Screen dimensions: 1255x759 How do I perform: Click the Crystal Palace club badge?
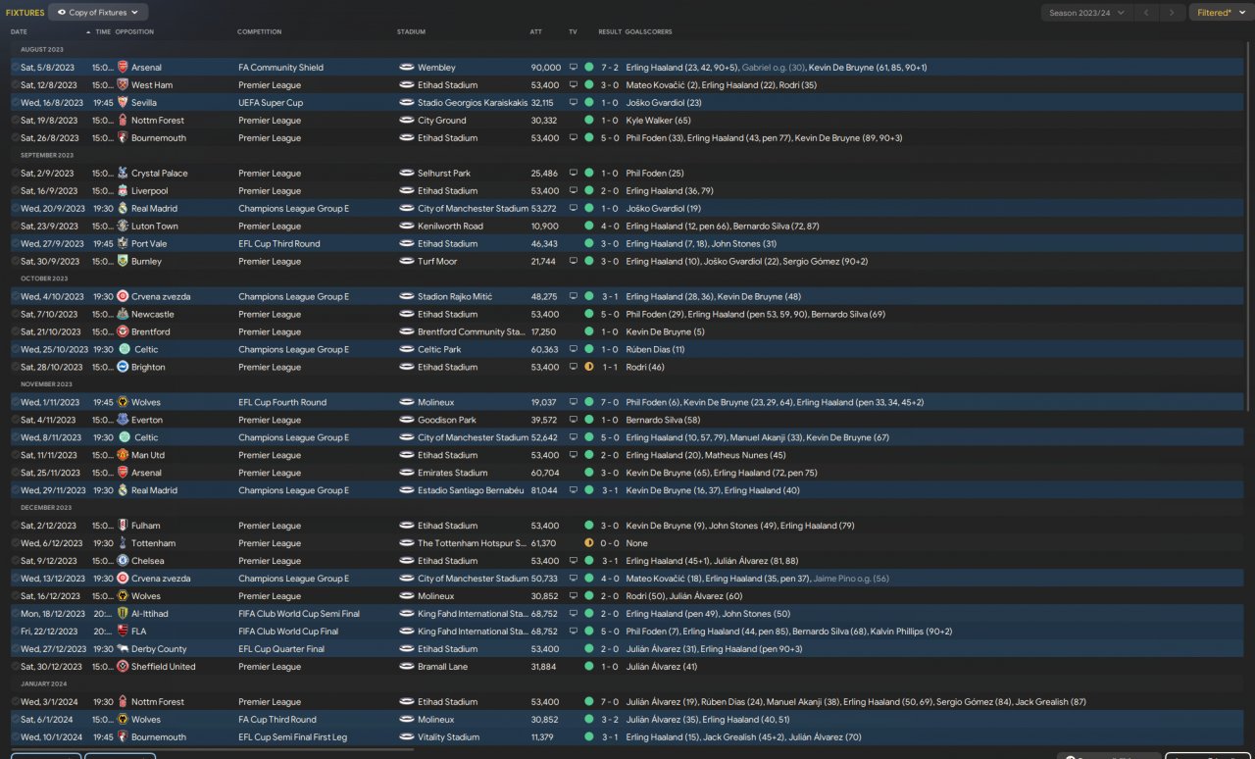point(123,174)
